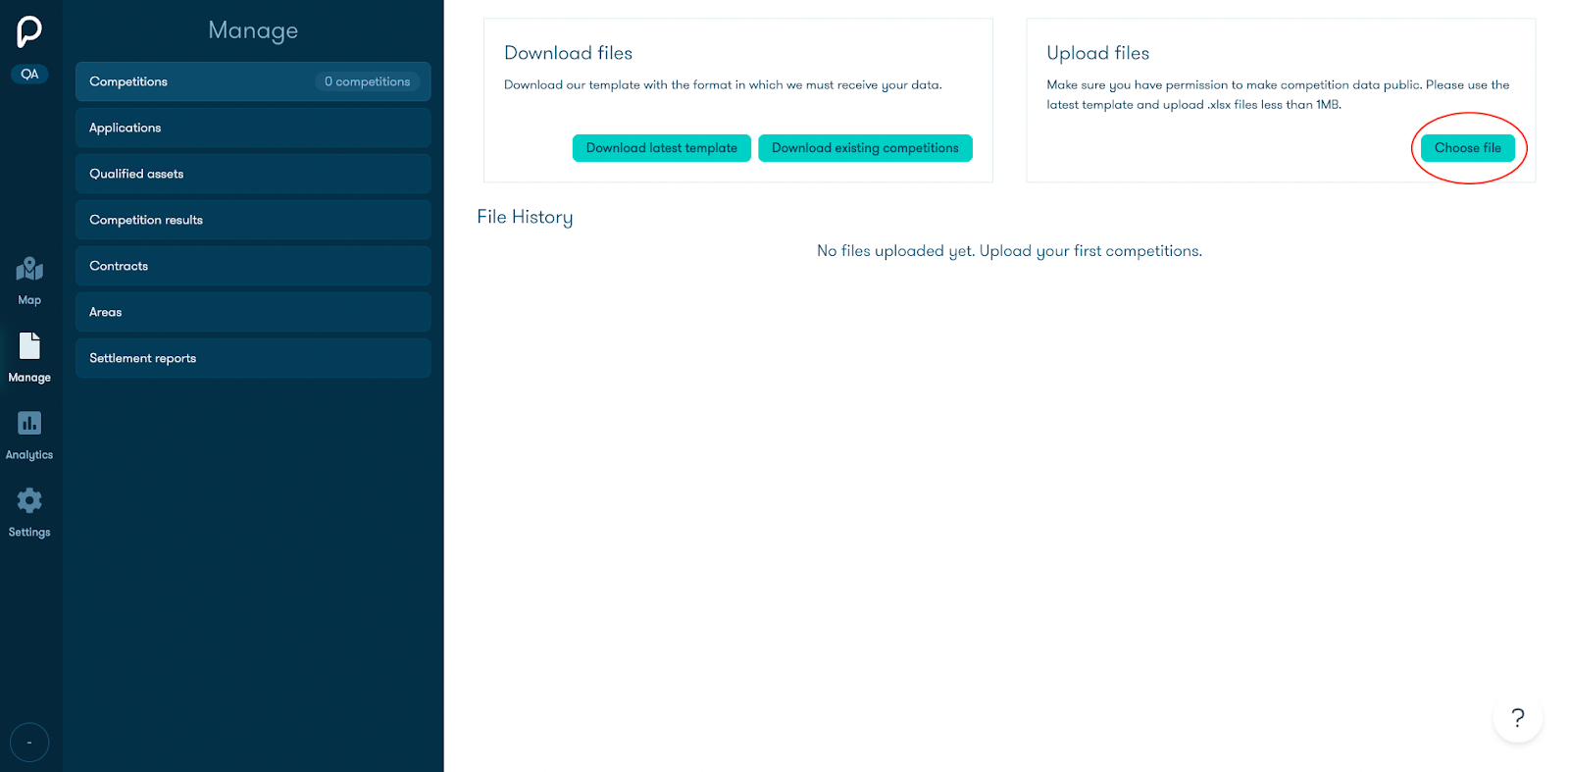
Task: Open the help question mark button
Action: (1517, 718)
